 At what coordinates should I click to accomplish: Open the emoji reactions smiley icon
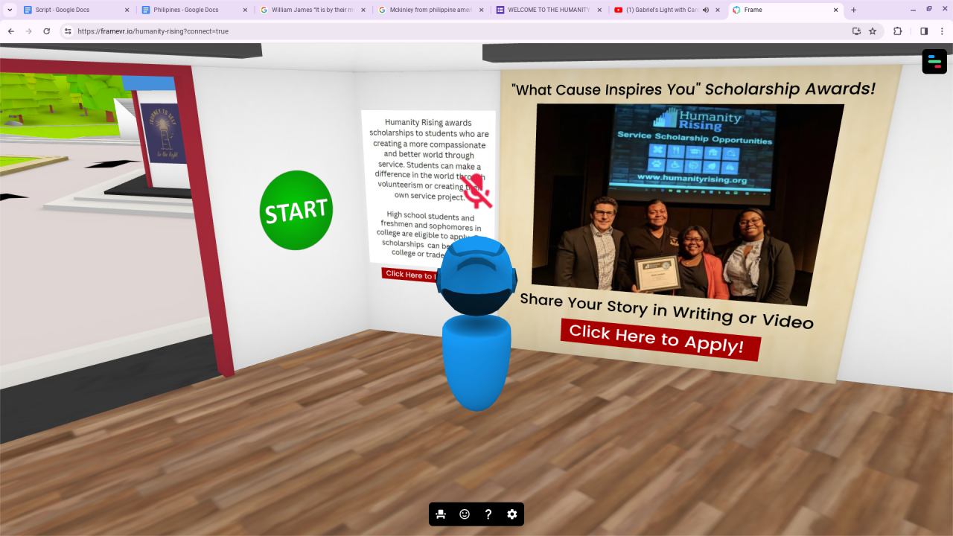click(465, 514)
